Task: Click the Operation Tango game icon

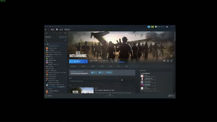Action: pos(47,48)
